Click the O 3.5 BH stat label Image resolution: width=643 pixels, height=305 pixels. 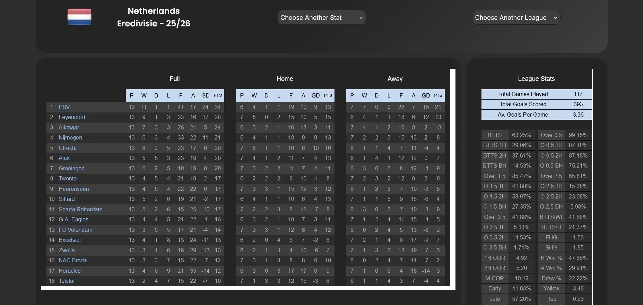(x=495, y=247)
